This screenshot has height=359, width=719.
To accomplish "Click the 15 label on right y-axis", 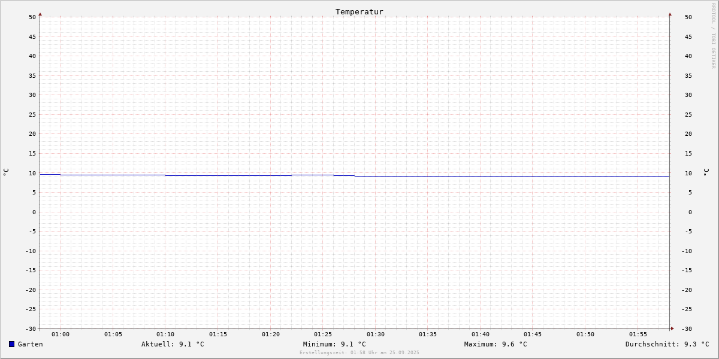I will [x=688, y=154].
